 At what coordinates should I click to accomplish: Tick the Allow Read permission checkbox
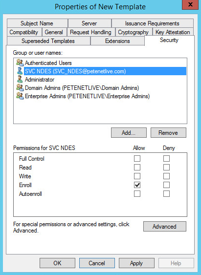pyautogui.click(x=137, y=168)
